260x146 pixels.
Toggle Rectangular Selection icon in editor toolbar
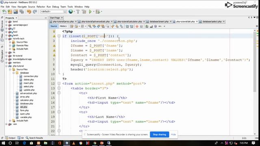[x=107, y=26]
